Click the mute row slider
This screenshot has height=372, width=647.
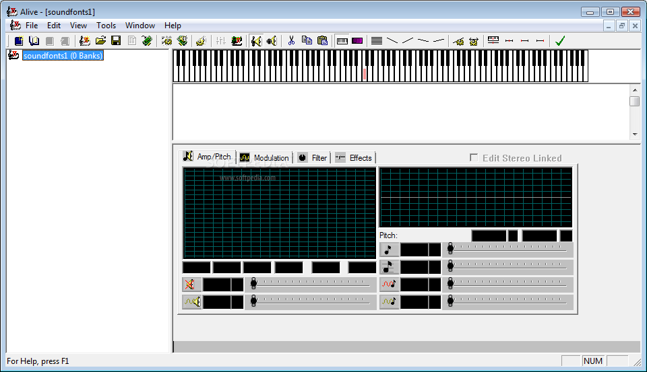(311, 285)
